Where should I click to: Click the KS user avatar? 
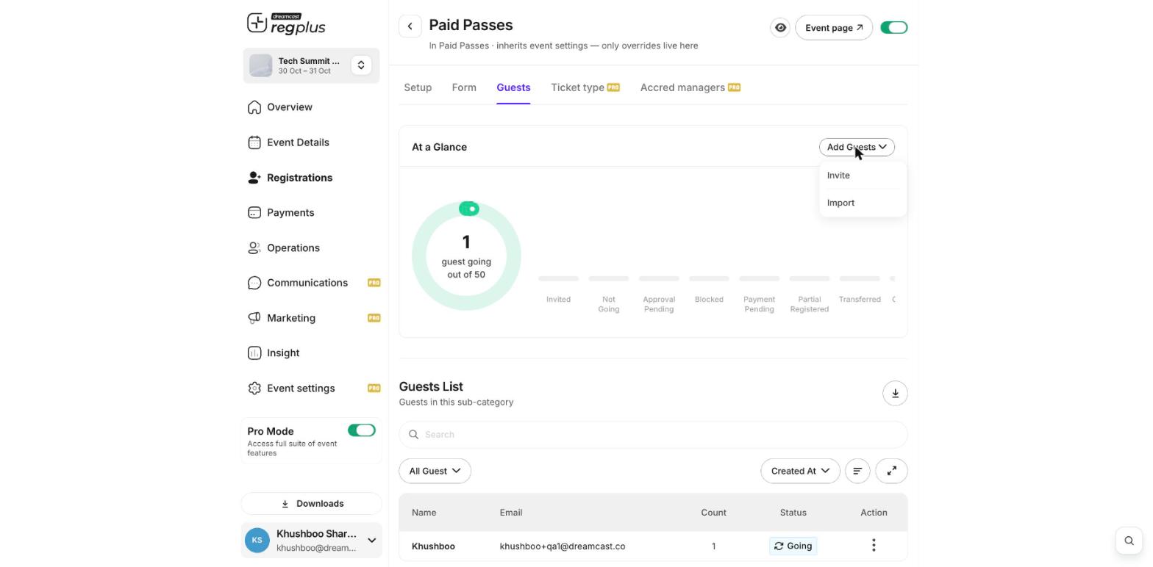[257, 541]
